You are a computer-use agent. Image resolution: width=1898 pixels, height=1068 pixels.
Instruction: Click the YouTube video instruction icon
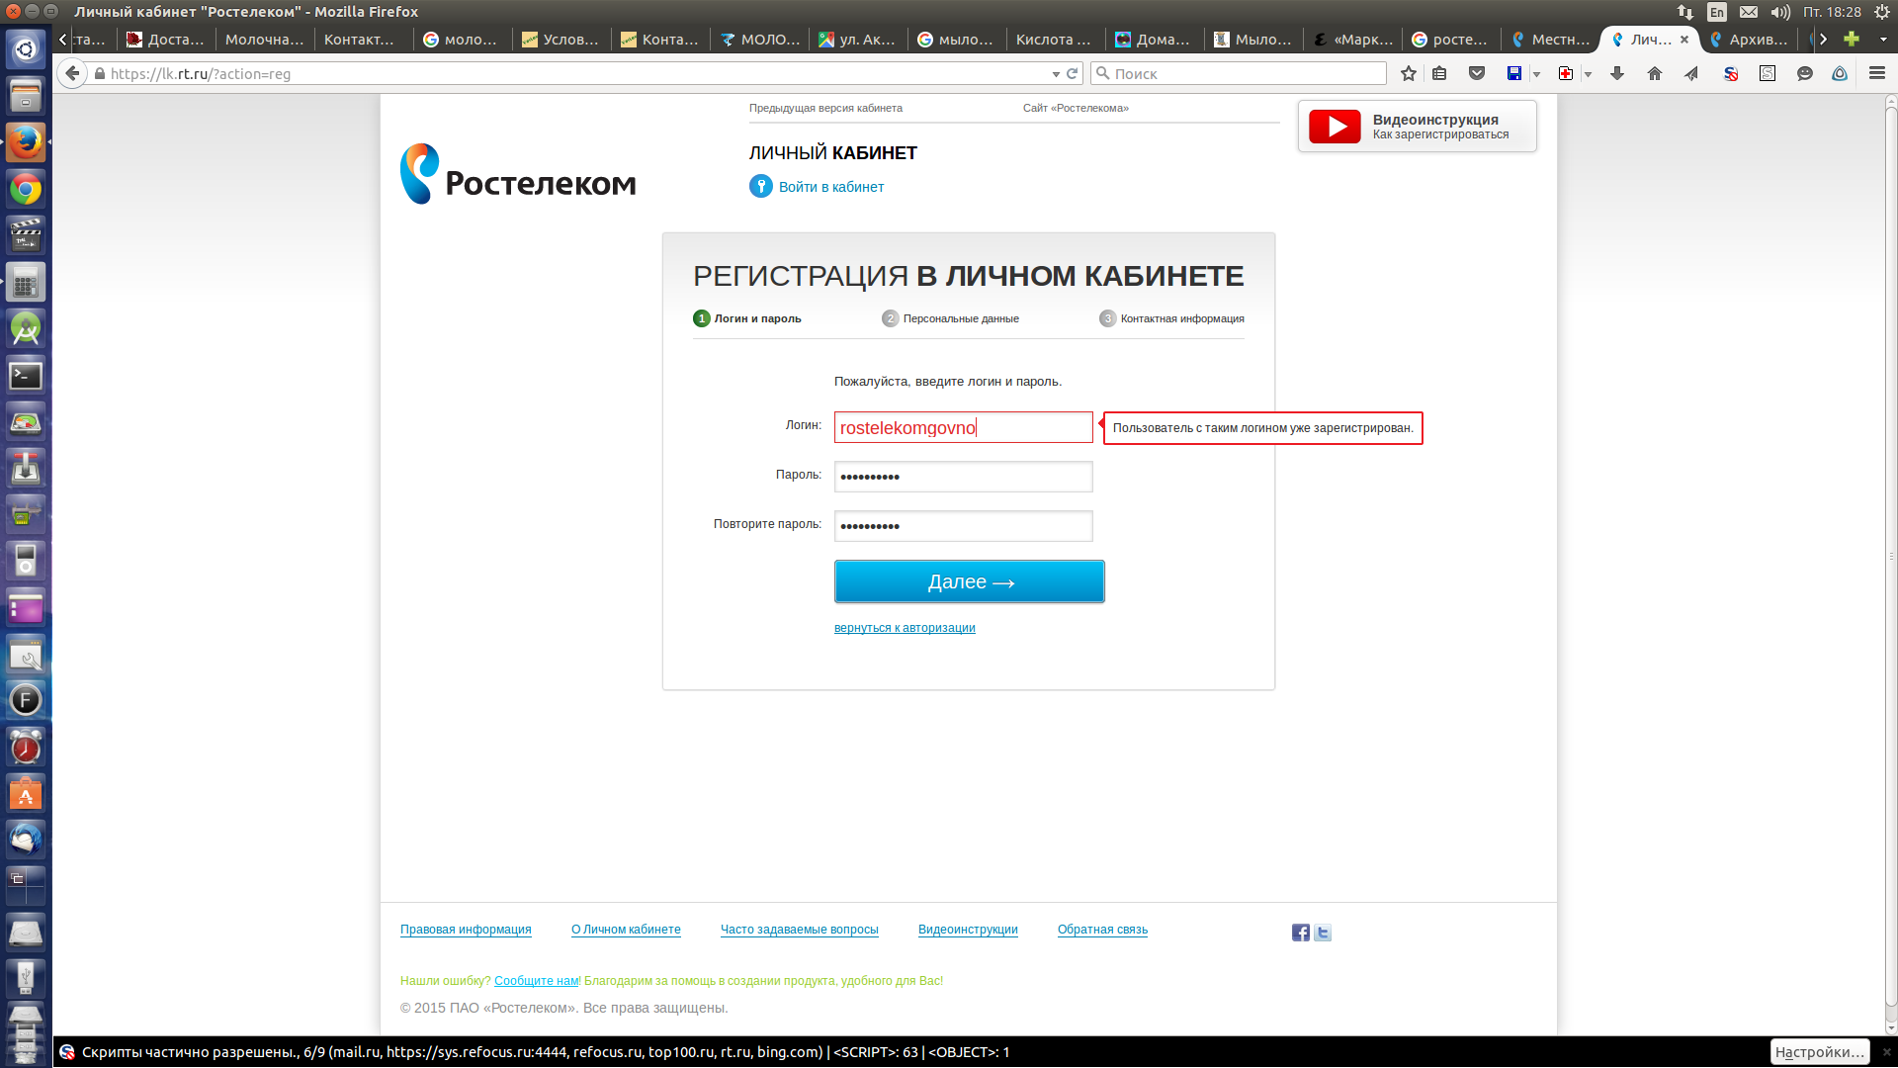pyautogui.click(x=1335, y=127)
